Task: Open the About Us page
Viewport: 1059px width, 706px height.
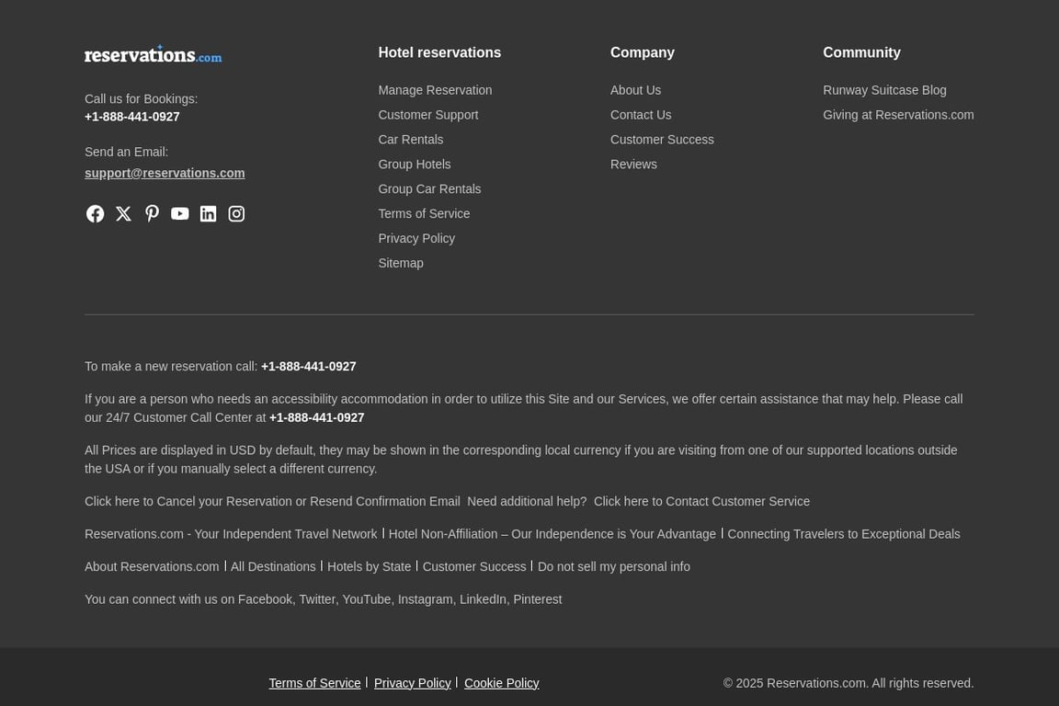Action: [x=635, y=90]
